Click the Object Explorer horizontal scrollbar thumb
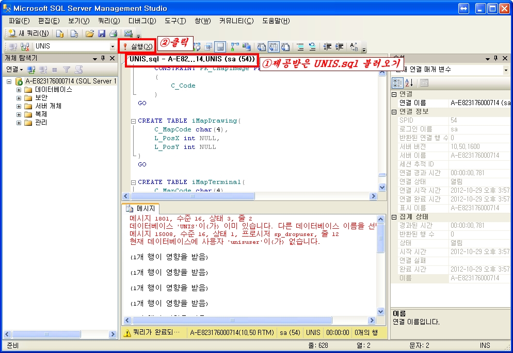This screenshot has width=513, height=353. coord(46,334)
